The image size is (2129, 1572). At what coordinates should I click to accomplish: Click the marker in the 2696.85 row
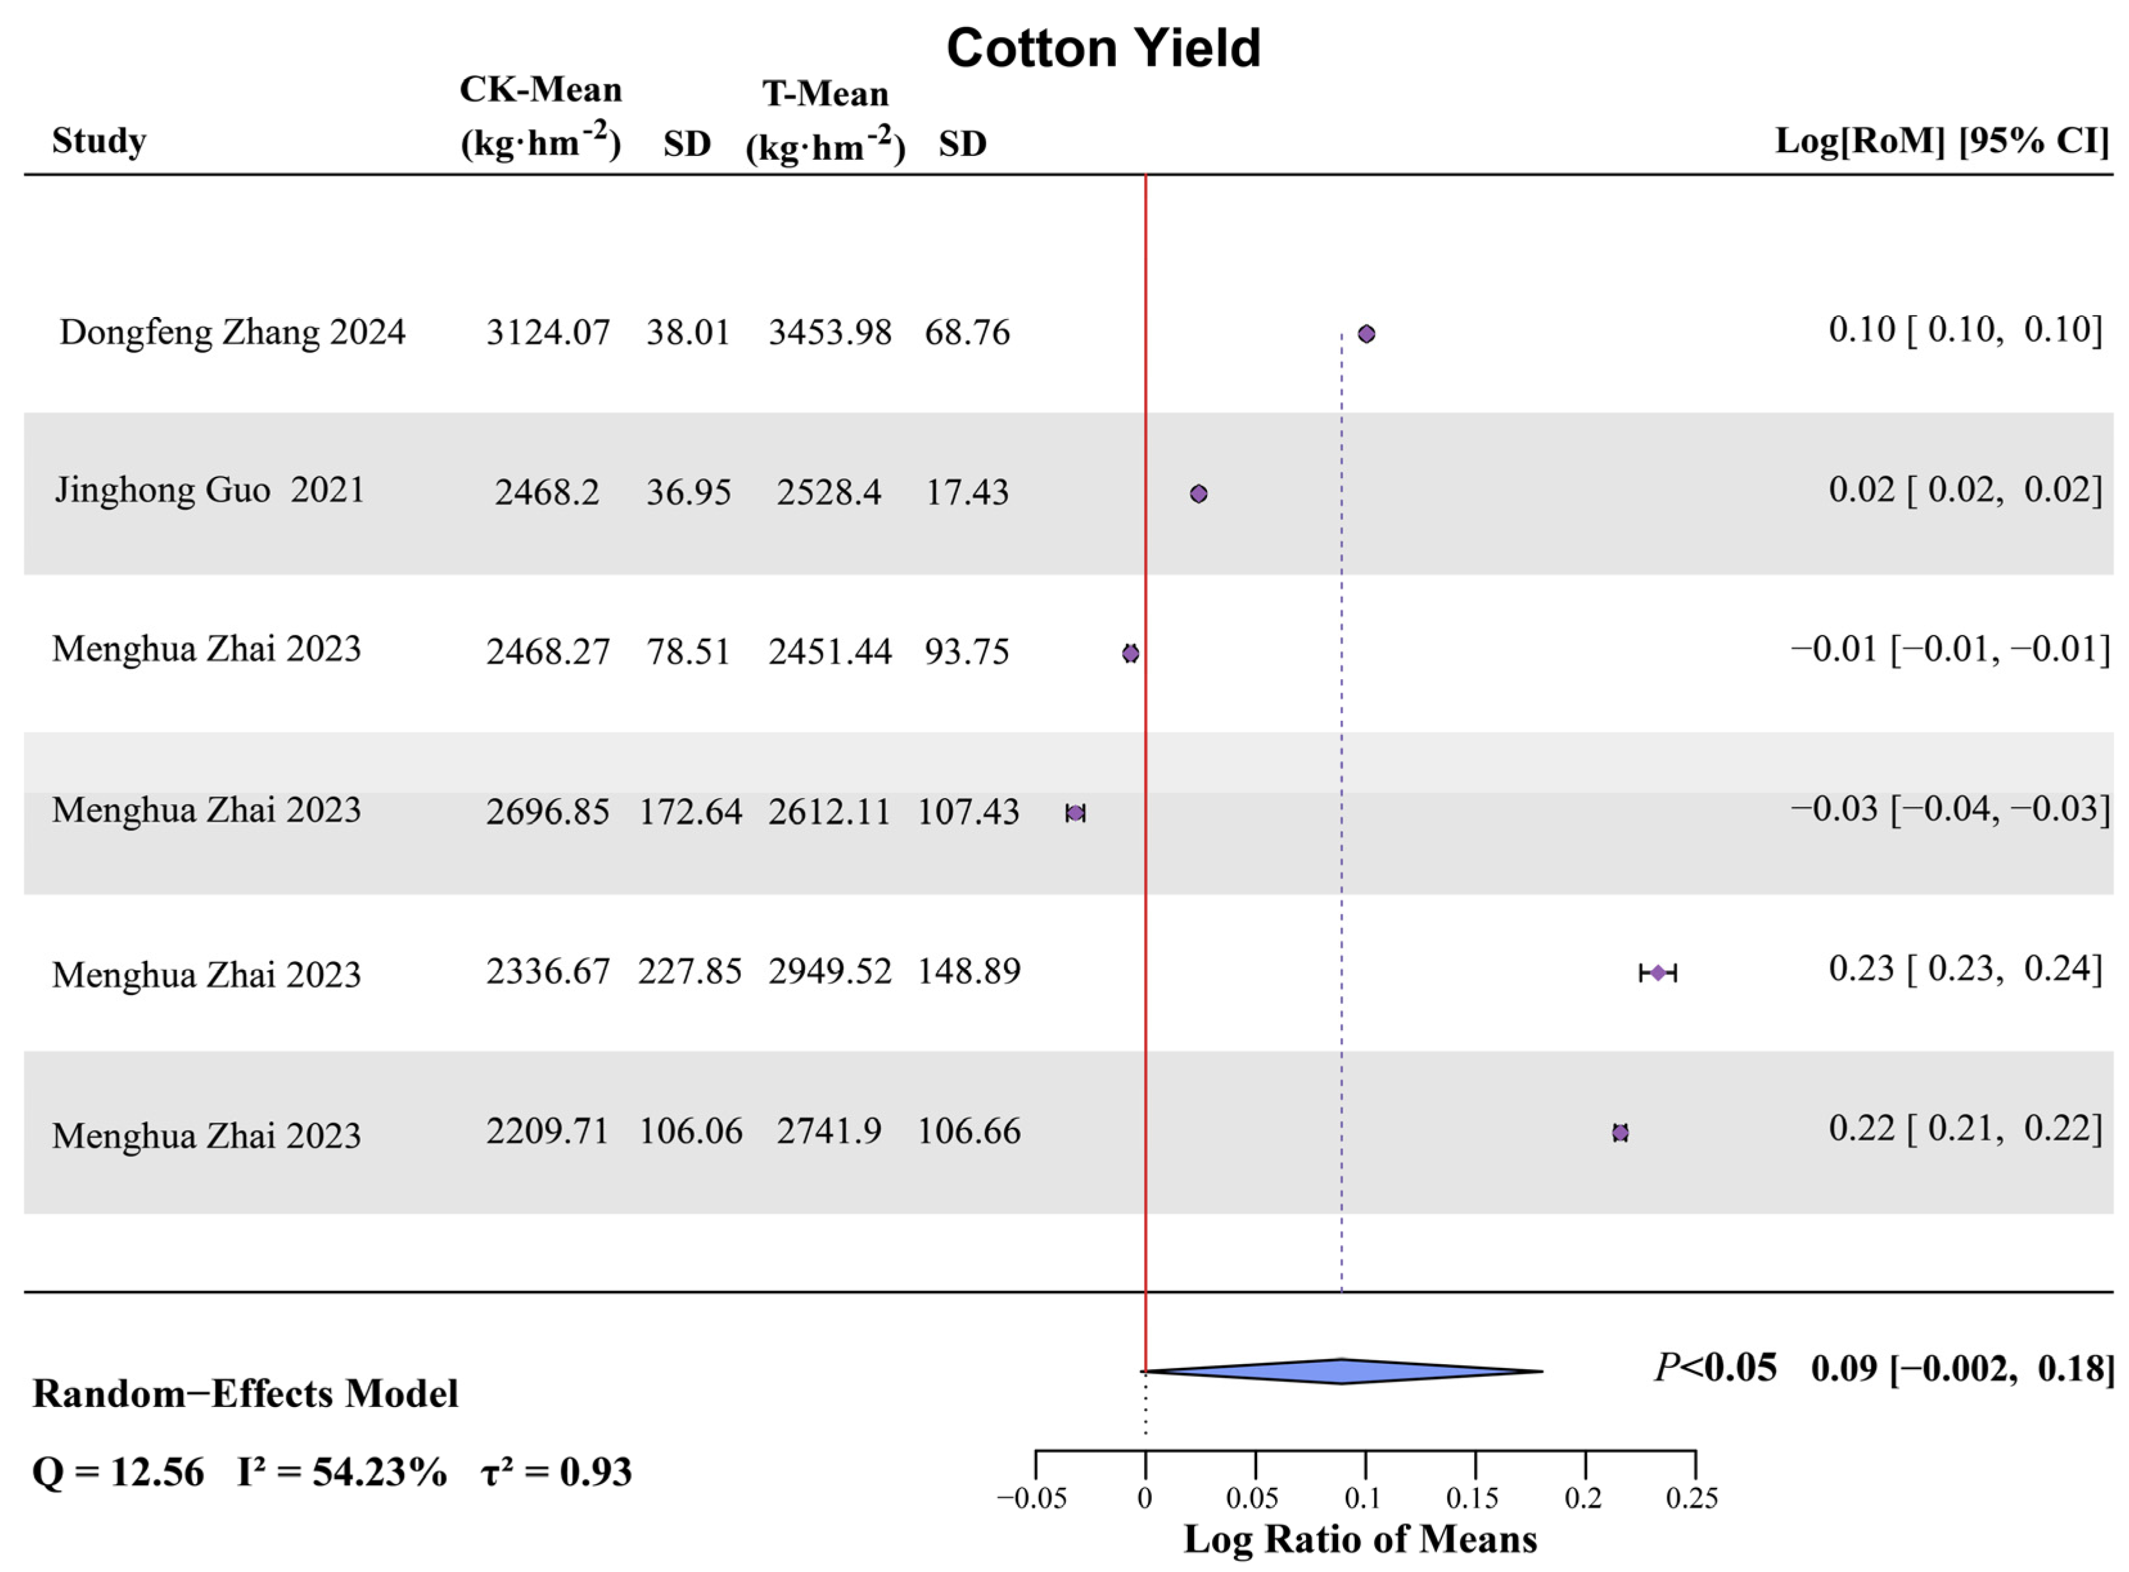coord(1075,813)
